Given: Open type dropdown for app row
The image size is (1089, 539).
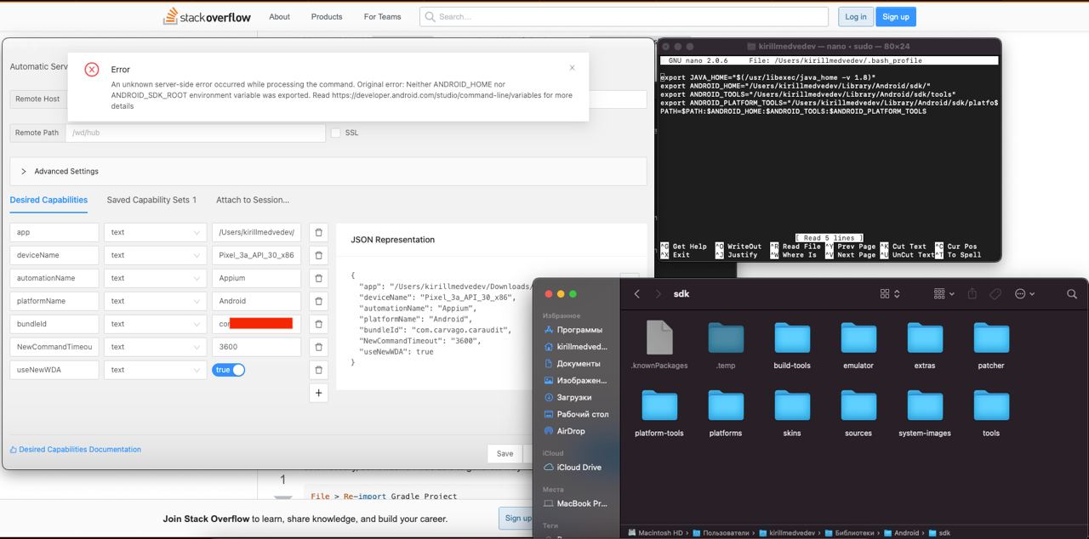Looking at the screenshot, I should 155,232.
